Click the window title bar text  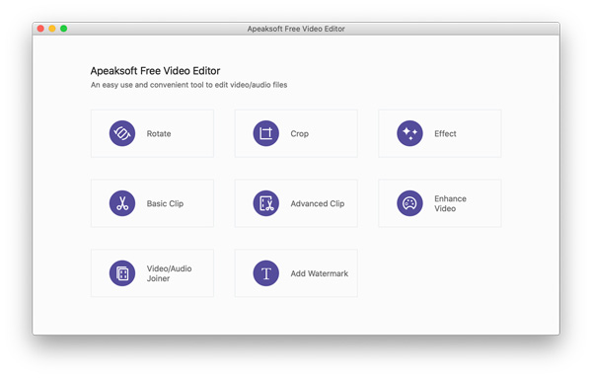point(296,29)
